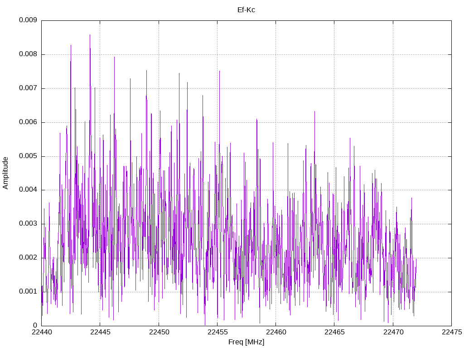Click y-axis tick label "0.006"
Viewport: 464px width, 348px height.
[28, 122]
